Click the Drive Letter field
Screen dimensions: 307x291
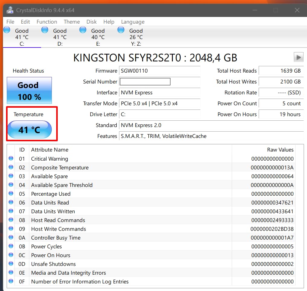point(160,114)
